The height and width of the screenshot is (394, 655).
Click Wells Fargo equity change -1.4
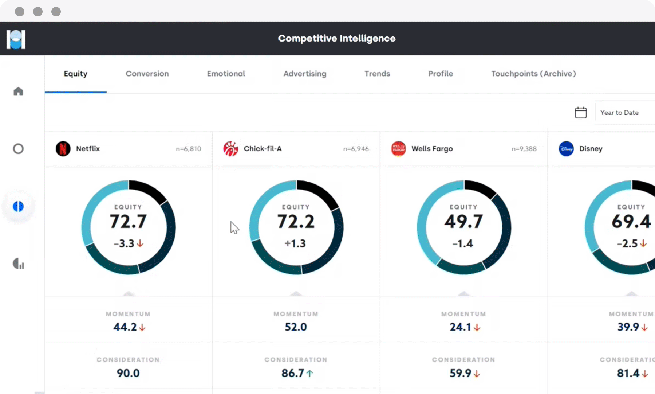[463, 243]
